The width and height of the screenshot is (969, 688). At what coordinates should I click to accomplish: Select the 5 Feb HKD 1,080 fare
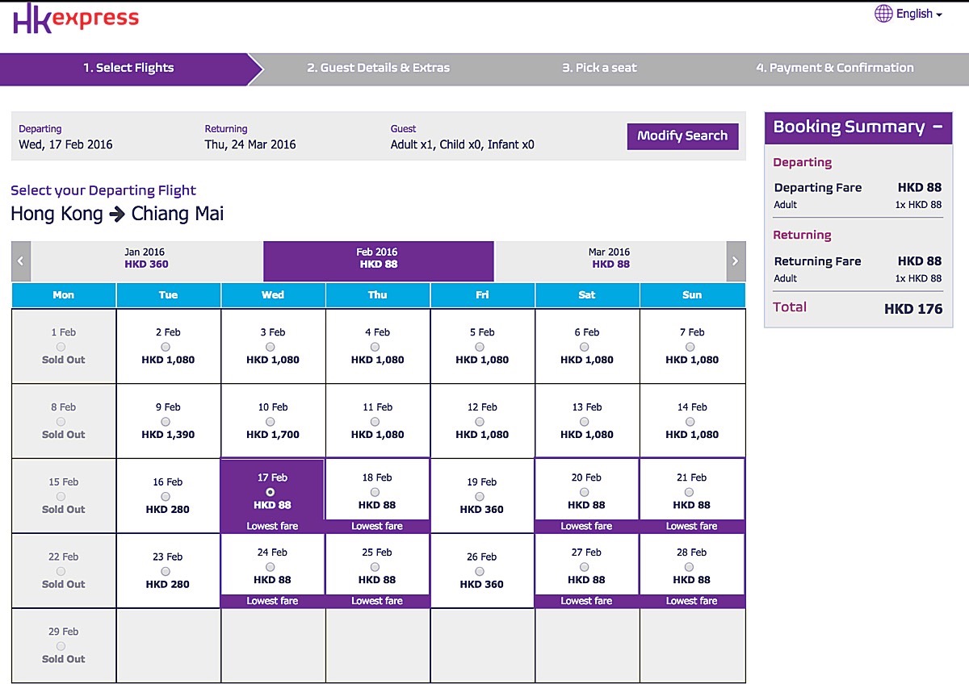tap(482, 346)
